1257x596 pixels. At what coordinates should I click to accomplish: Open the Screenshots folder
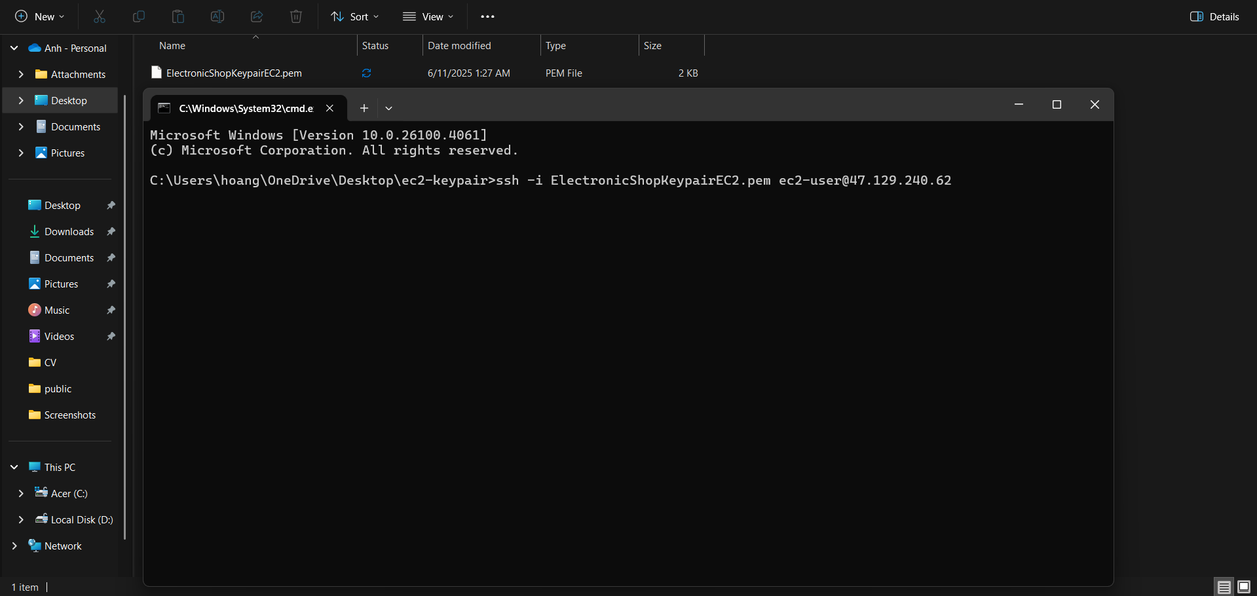coord(62,415)
